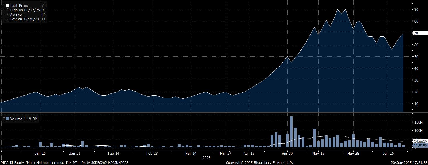Click the tallest volume bar after Apr 30
428x165 pixels.
(291, 131)
